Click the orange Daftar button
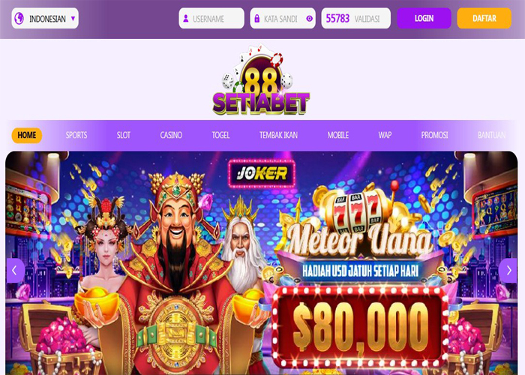Image resolution: width=525 pixels, height=375 pixels. pos(484,19)
